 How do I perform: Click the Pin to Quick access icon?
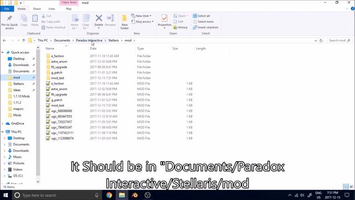9,18
